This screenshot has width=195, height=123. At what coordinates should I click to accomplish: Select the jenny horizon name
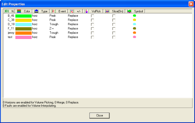[11, 33]
